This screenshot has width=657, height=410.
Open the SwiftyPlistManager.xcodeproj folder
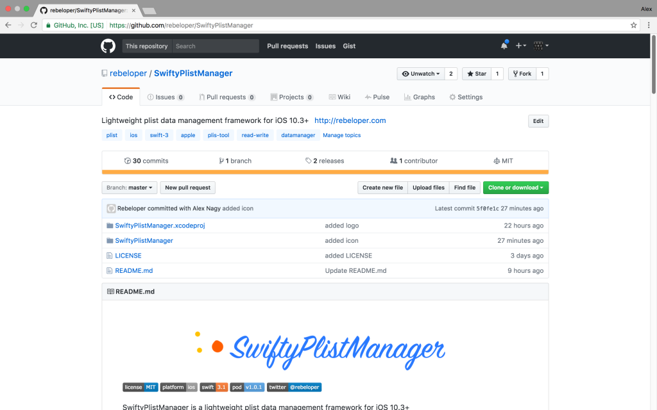[x=160, y=225]
